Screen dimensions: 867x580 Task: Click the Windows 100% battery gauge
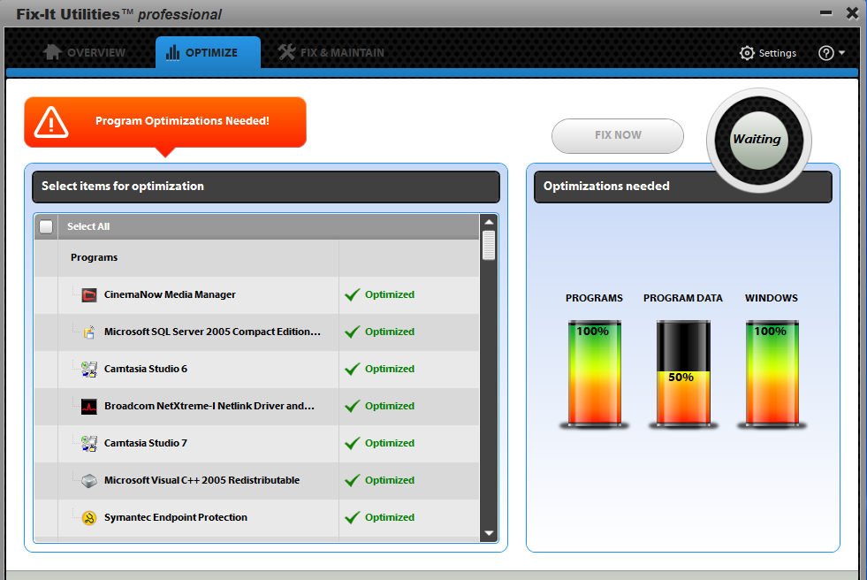772,374
